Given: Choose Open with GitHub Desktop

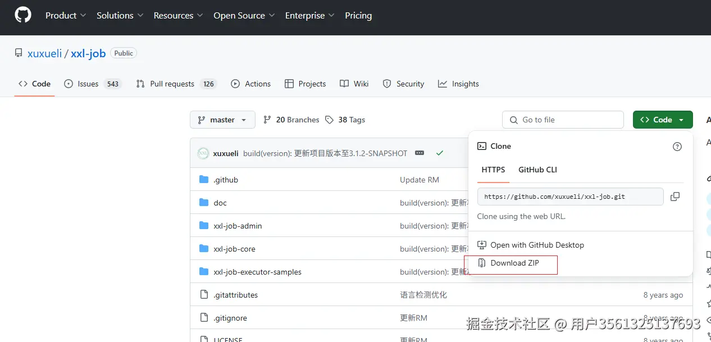Looking at the screenshot, I should [x=531, y=245].
